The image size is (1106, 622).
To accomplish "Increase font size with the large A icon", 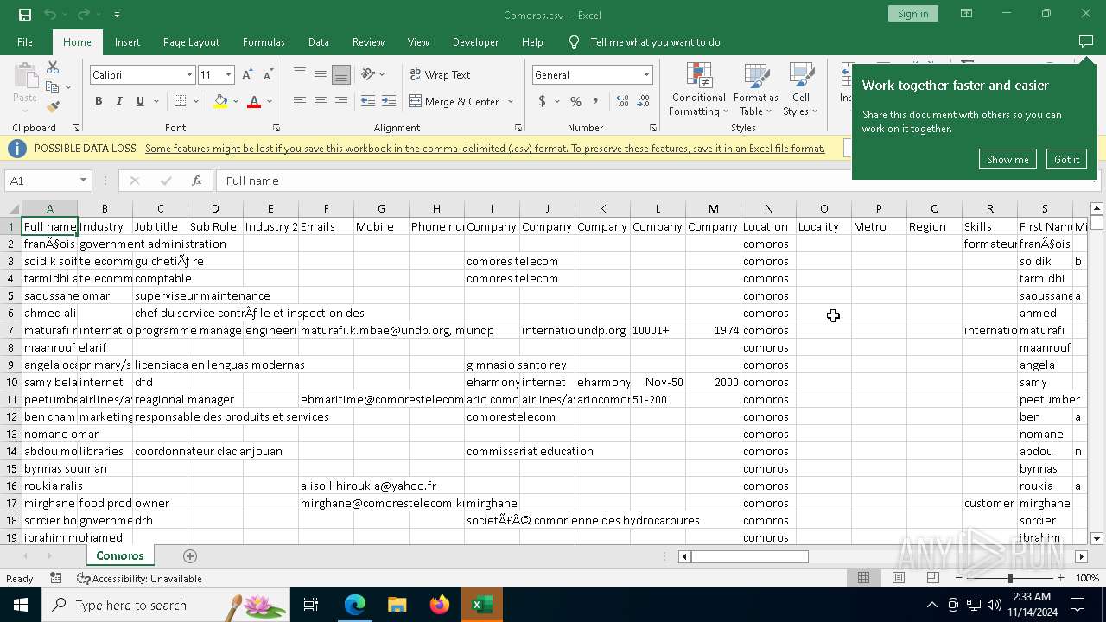I will tap(248, 75).
